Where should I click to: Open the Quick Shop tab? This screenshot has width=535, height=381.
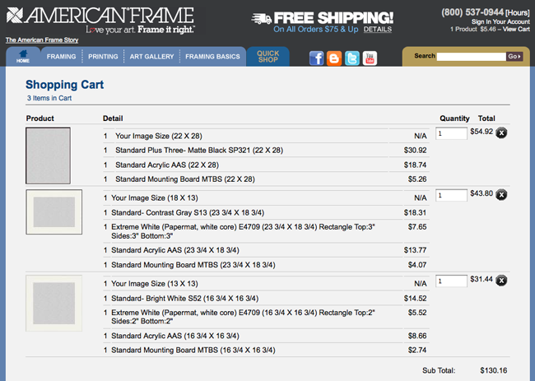[268, 56]
